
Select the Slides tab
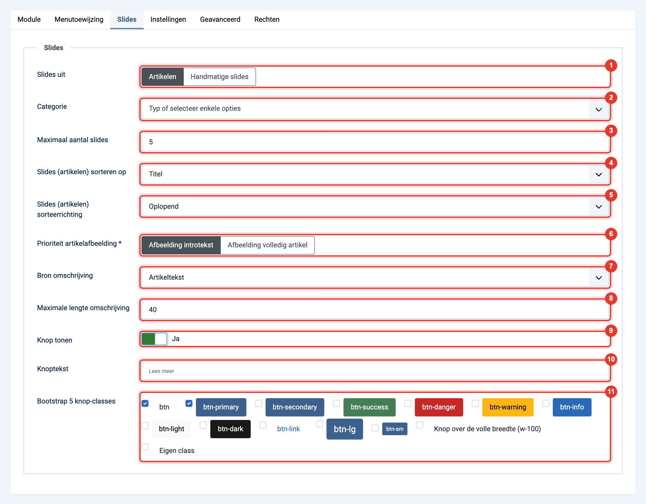tap(127, 19)
